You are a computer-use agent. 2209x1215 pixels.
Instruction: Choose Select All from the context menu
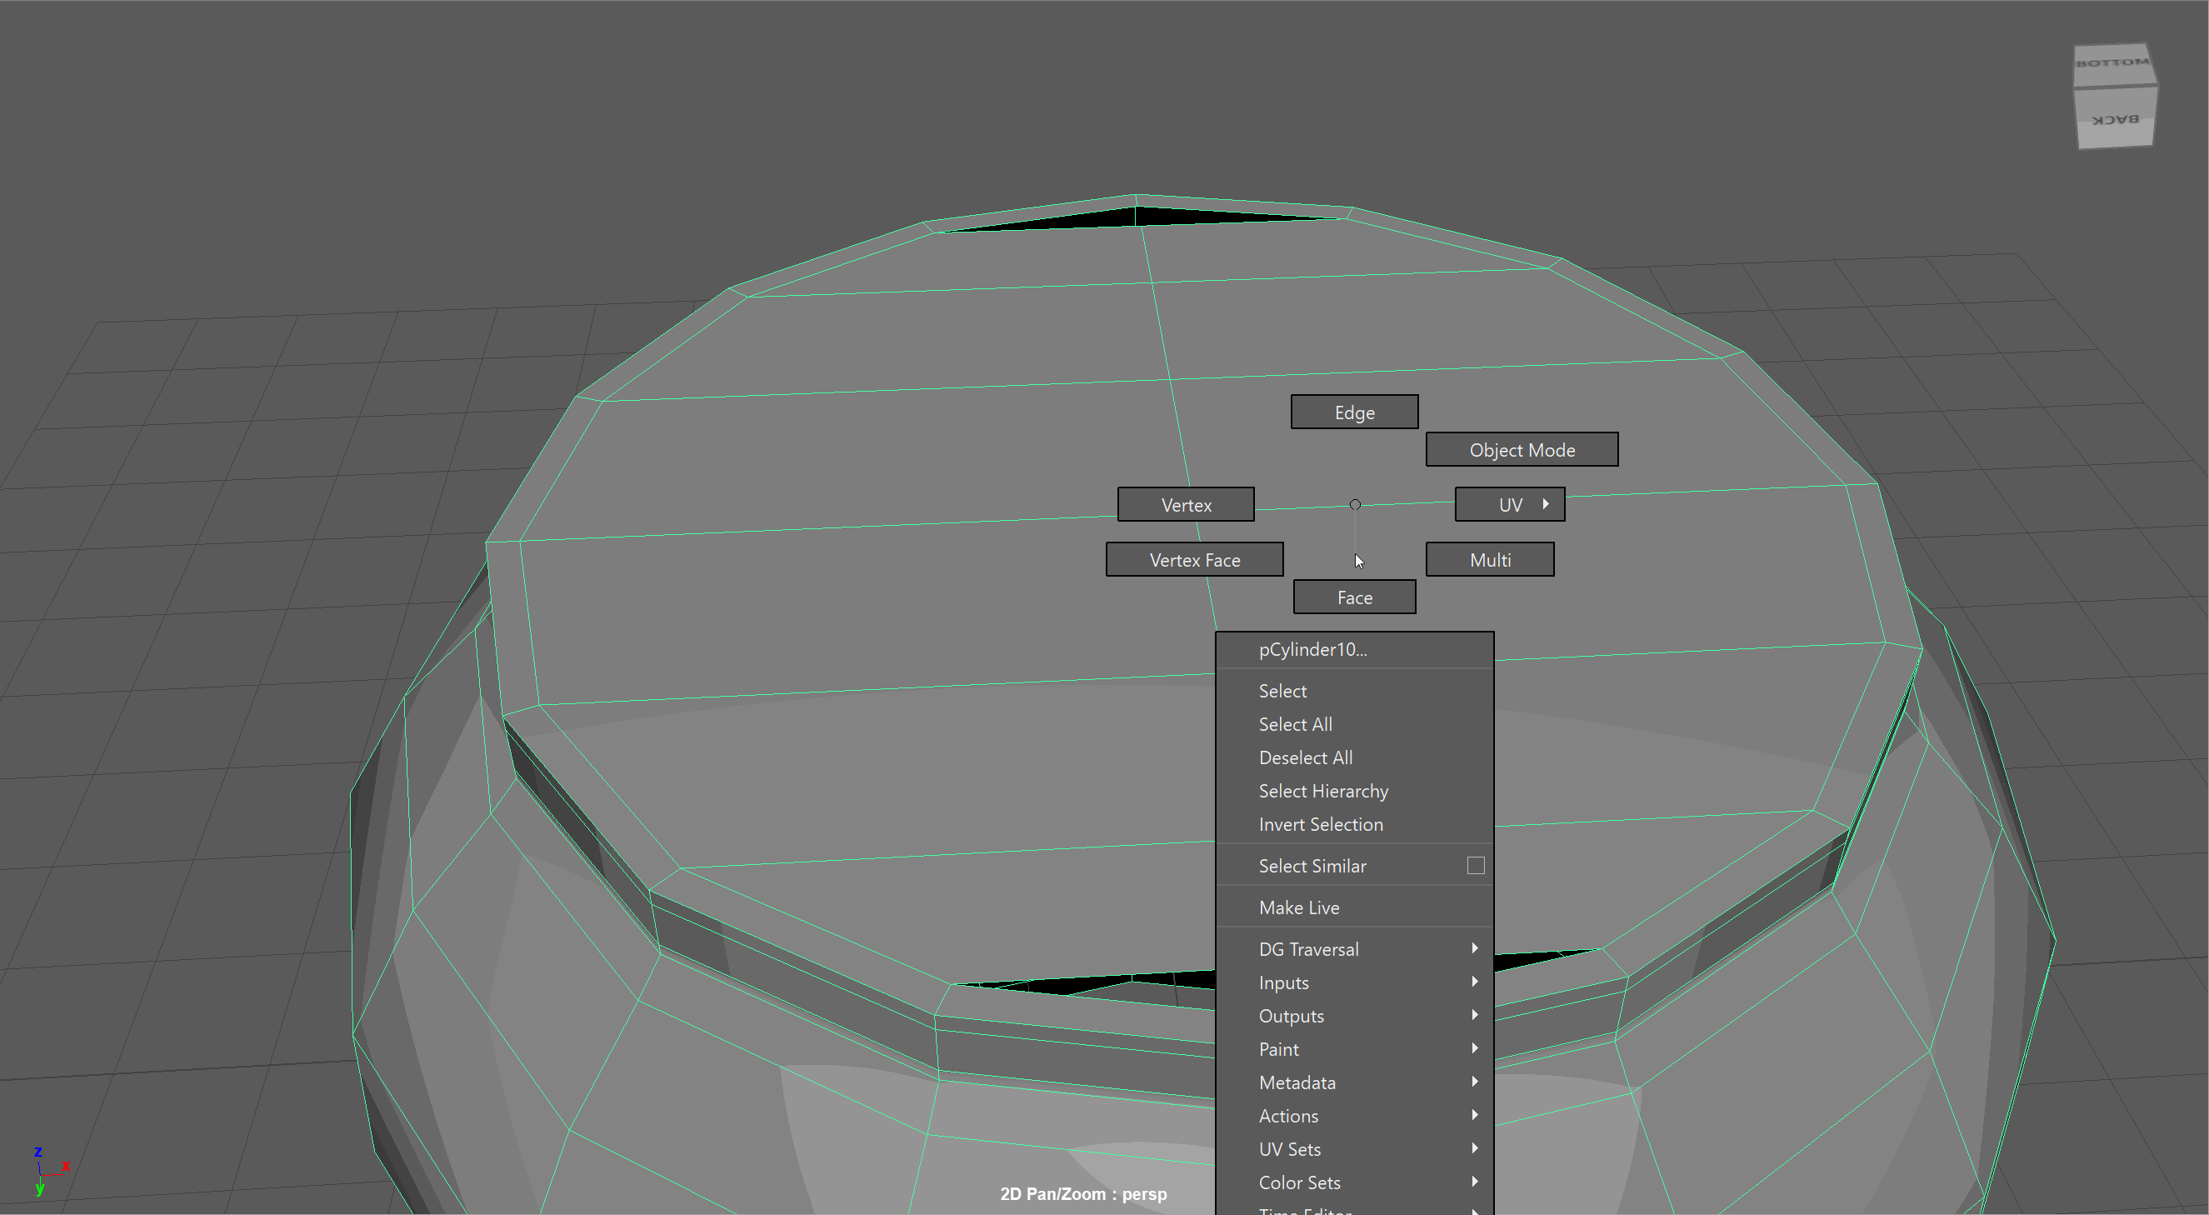[1295, 724]
